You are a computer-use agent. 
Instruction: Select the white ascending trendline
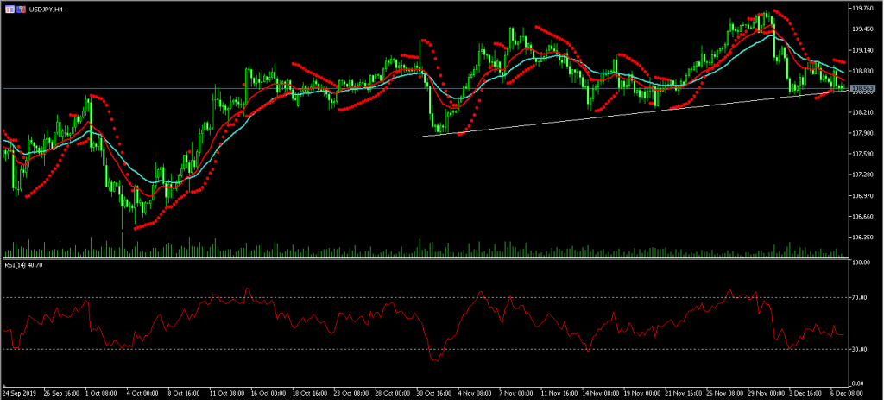coord(604,113)
